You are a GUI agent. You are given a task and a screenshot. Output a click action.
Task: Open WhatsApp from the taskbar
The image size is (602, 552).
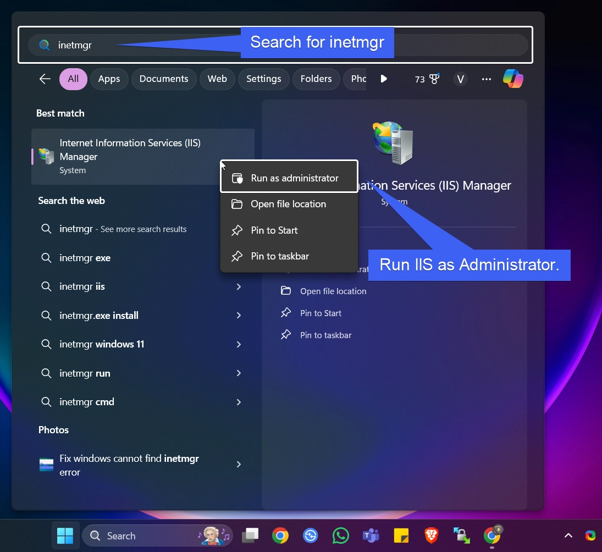tap(340, 536)
